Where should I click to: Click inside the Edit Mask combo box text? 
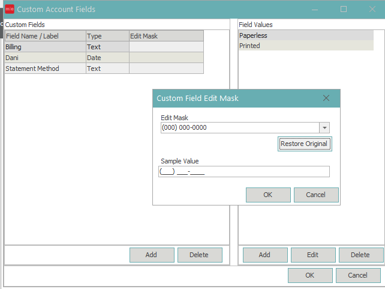tap(239, 127)
